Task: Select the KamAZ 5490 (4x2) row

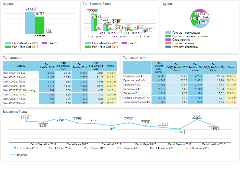Action: [x=60, y=86]
